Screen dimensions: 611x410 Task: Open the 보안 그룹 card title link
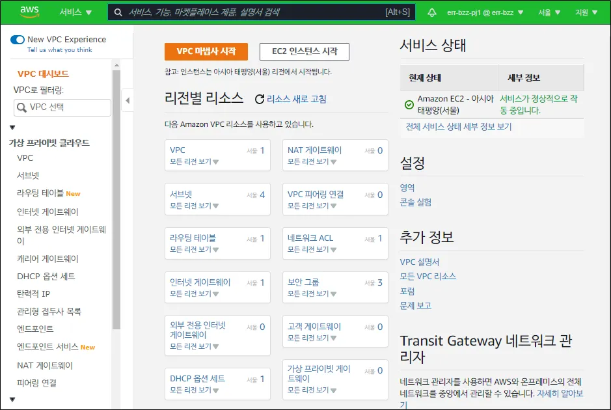pos(303,282)
